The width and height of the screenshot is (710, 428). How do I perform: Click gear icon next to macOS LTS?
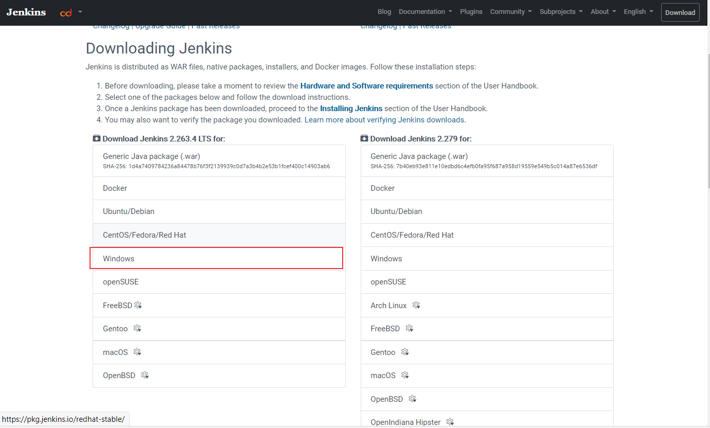pos(137,352)
